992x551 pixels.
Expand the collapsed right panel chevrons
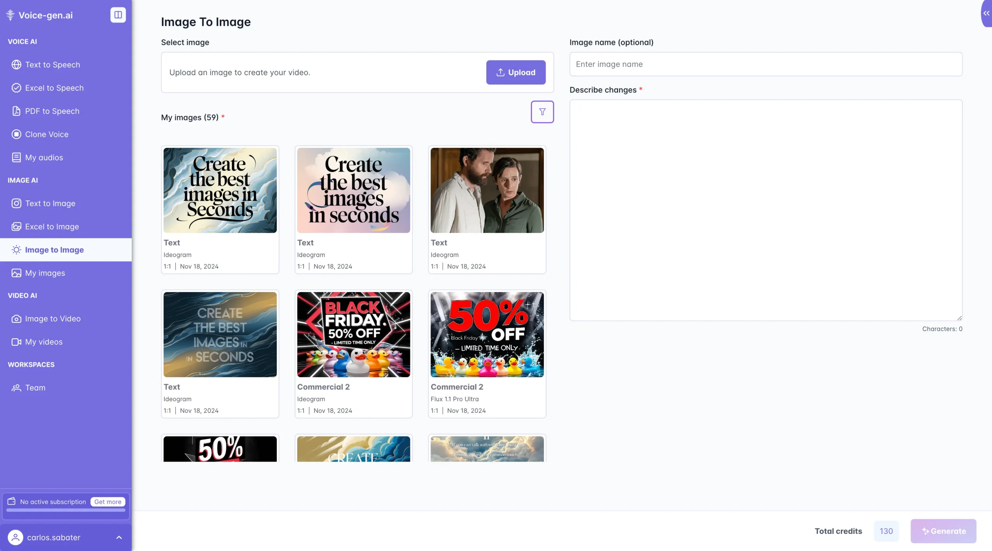pos(986,13)
